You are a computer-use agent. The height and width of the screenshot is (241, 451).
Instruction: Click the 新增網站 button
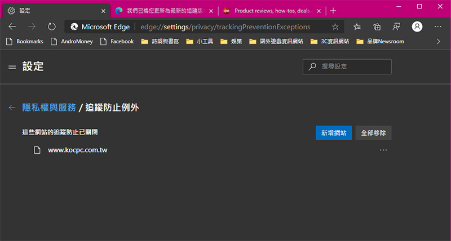(334, 133)
